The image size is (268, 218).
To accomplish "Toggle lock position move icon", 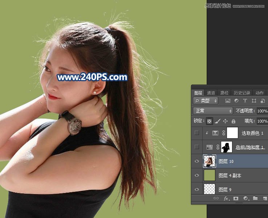I will coord(225,121).
